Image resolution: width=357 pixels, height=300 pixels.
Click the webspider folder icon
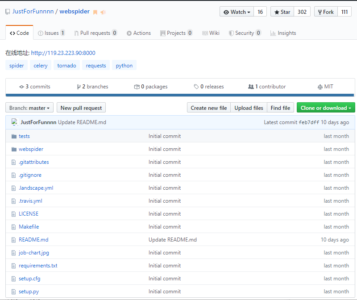click(x=14, y=149)
